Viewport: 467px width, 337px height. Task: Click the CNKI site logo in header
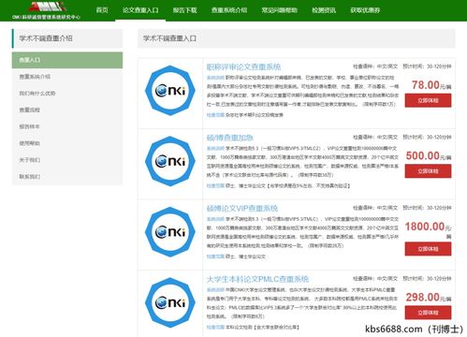[46, 10]
